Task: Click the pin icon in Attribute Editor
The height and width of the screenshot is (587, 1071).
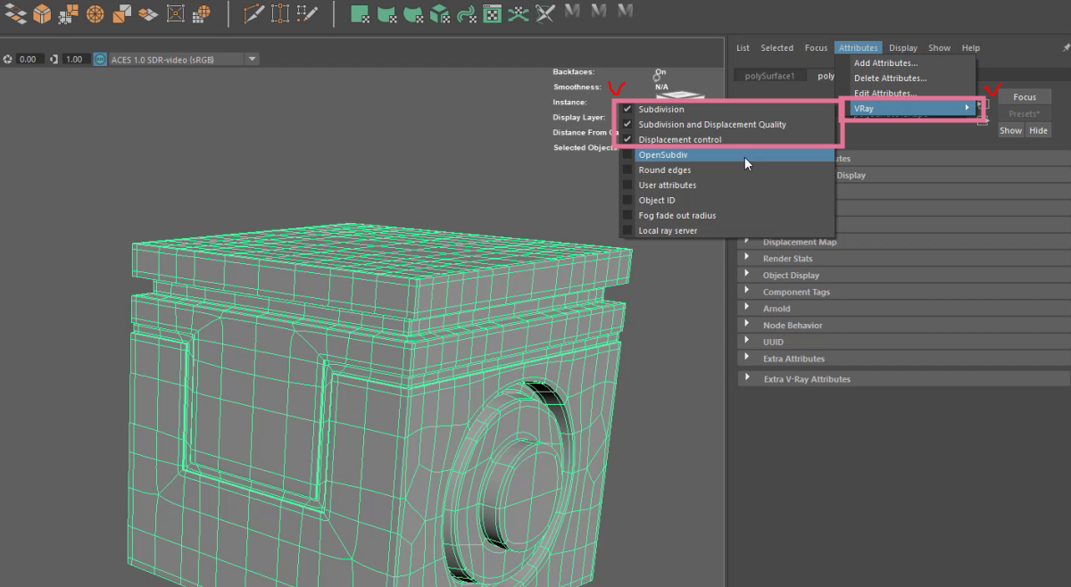Action: point(1059,47)
